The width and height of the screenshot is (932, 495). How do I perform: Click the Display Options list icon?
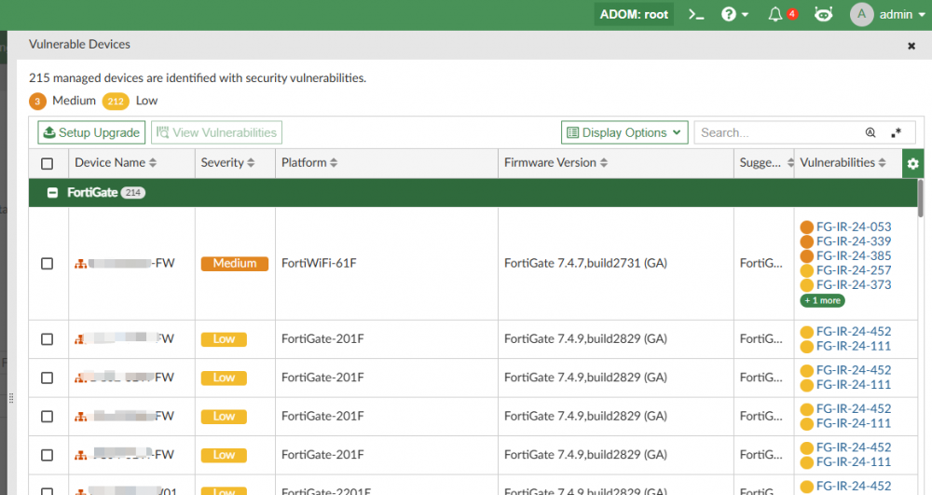point(572,132)
